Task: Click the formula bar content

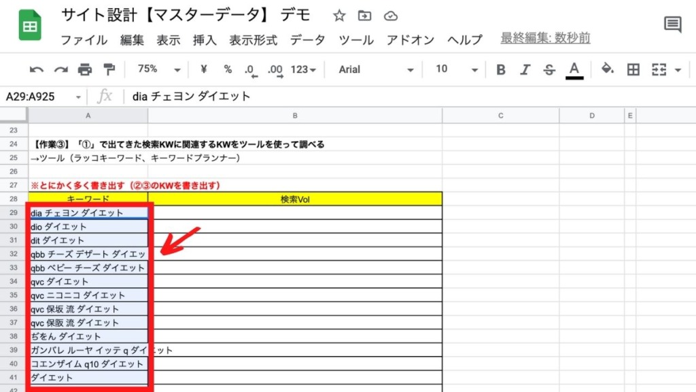Action: [x=191, y=97]
